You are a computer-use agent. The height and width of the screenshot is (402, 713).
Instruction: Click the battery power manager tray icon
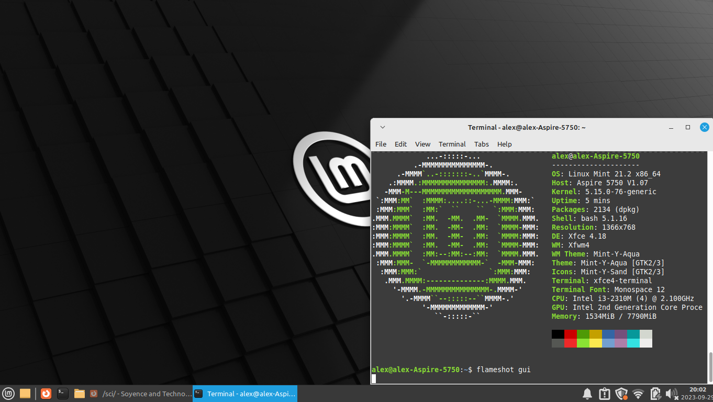[x=654, y=394]
